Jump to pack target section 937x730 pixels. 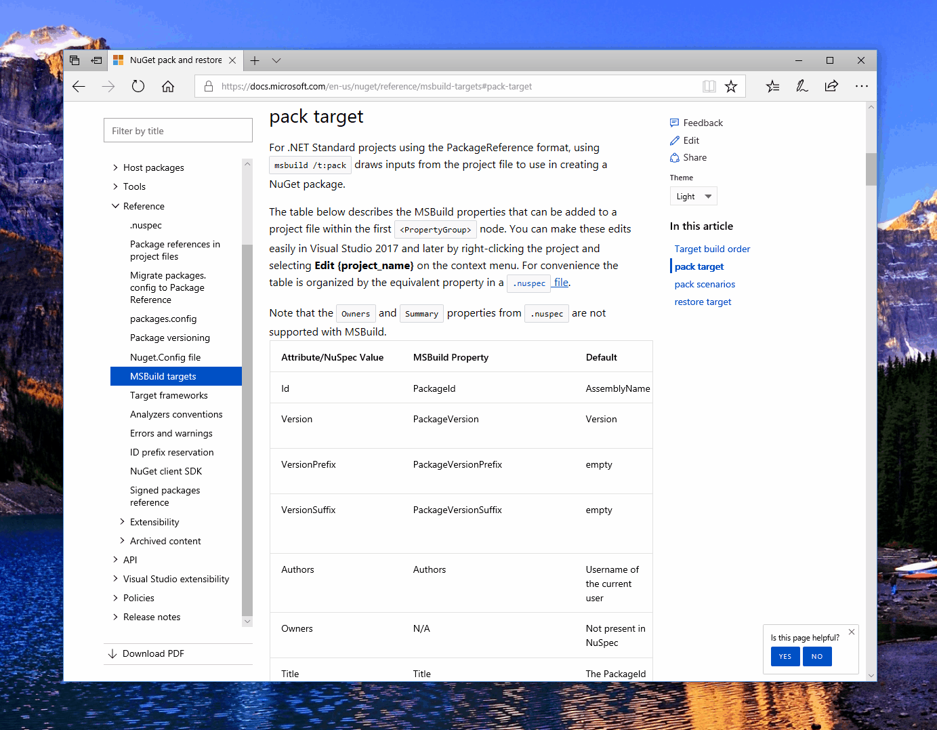point(699,266)
